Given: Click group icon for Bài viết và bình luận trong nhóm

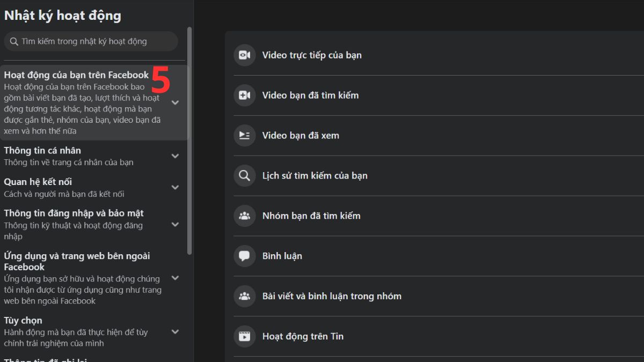Looking at the screenshot, I should pos(244,296).
